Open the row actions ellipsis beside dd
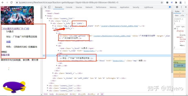Viewport: 188px width, 96px height. (x=44, y=56)
